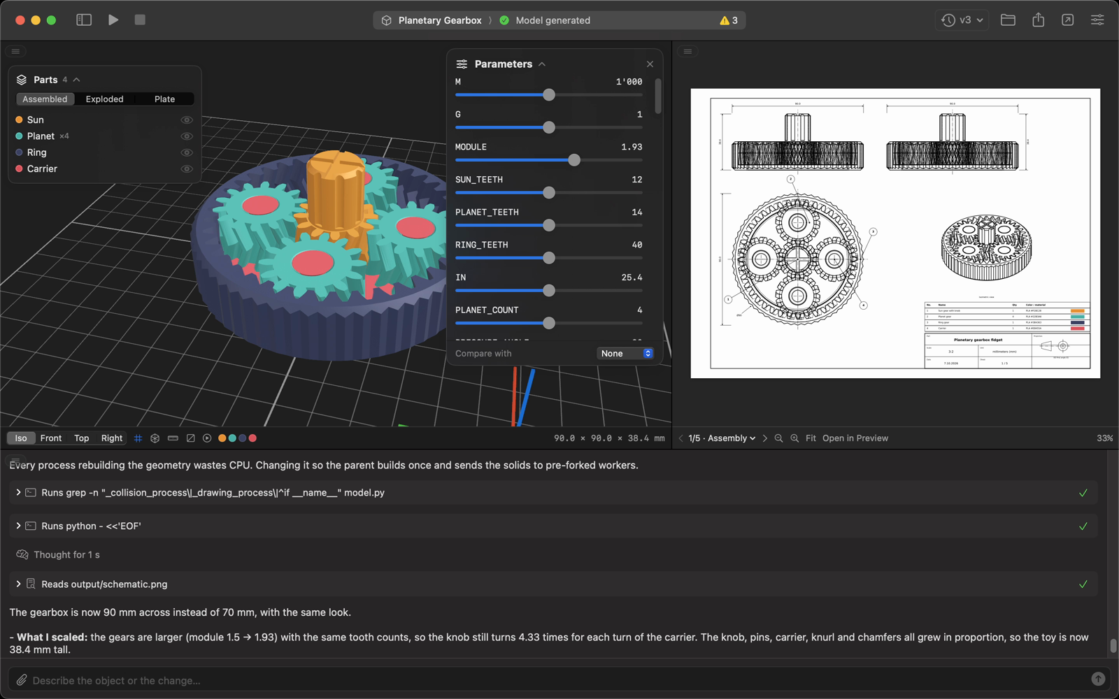Expand the Runs grep command row
The image size is (1119, 699).
553,493
